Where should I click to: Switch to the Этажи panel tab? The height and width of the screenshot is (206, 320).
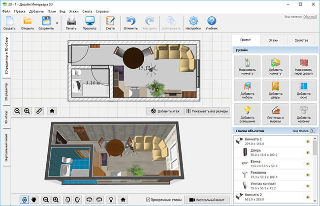273,40
